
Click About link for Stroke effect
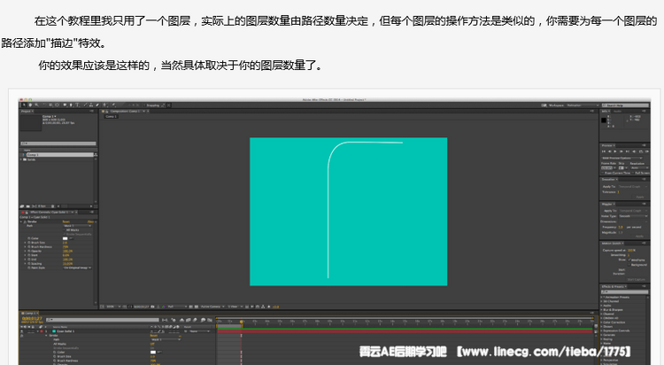[90, 221]
